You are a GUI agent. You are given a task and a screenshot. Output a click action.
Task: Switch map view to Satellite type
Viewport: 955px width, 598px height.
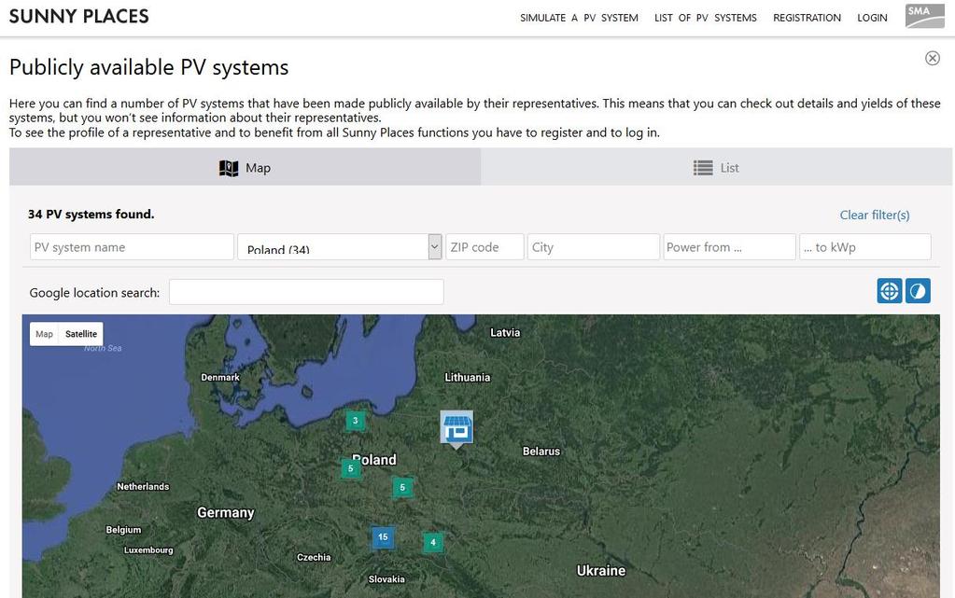(x=81, y=334)
